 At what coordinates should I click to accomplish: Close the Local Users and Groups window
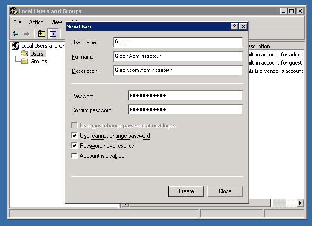300,11
